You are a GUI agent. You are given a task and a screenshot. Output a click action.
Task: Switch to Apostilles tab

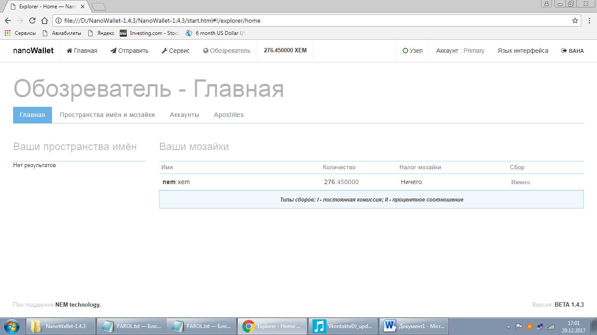pos(229,115)
